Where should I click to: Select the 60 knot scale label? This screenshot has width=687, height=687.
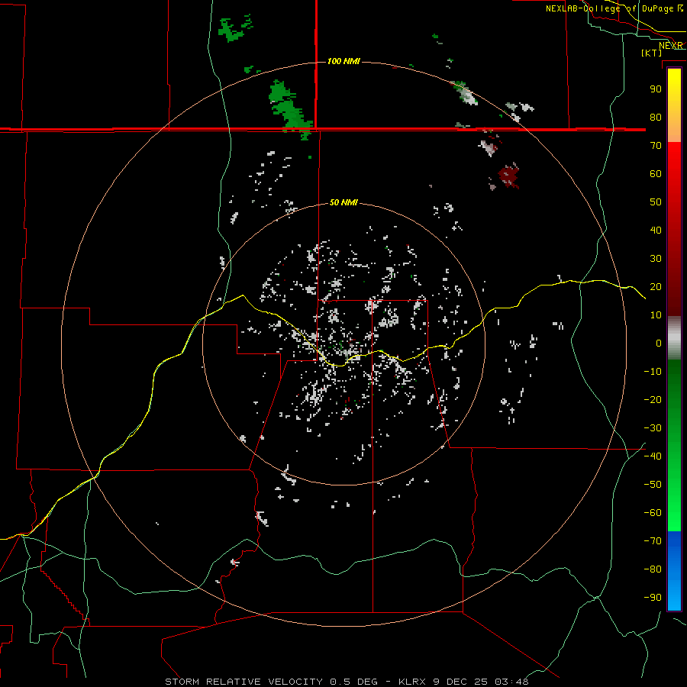pos(656,174)
